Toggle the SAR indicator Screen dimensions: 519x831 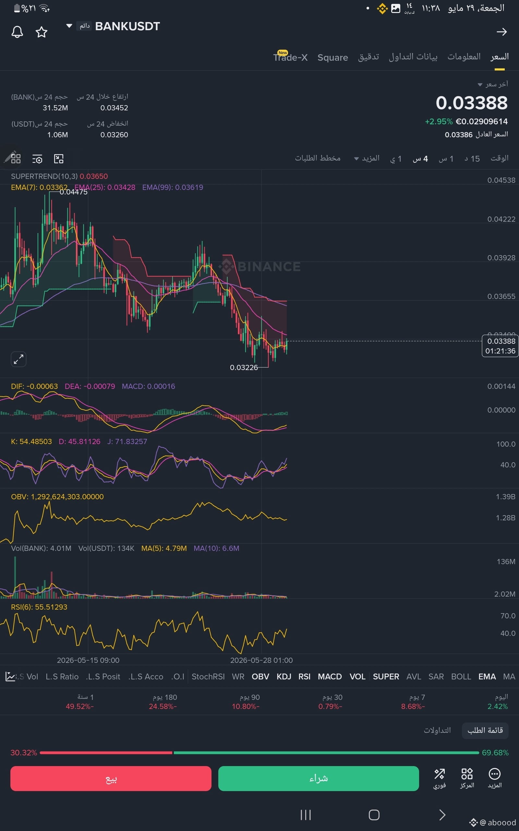click(x=436, y=676)
